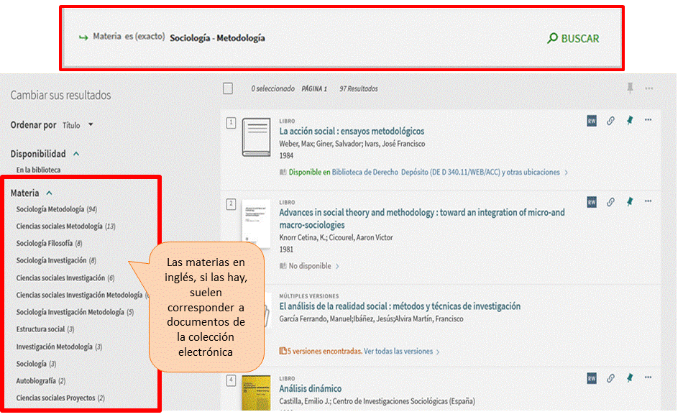Open the Ordenar por Título dropdown

point(78,125)
